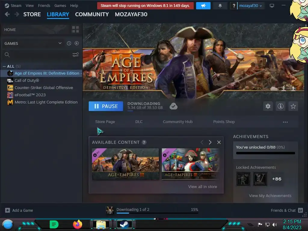Click the Steam logo menu

click(x=13, y=5)
